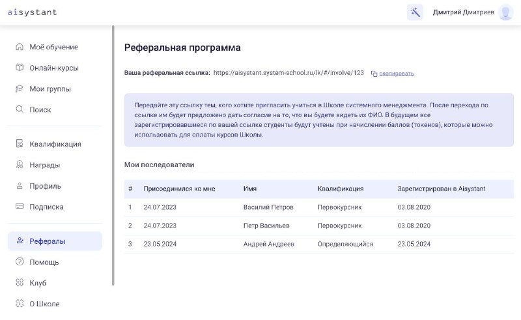Click the magnifier icon for Поиск
This screenshot has height=320, width=521.
(20, 109)
